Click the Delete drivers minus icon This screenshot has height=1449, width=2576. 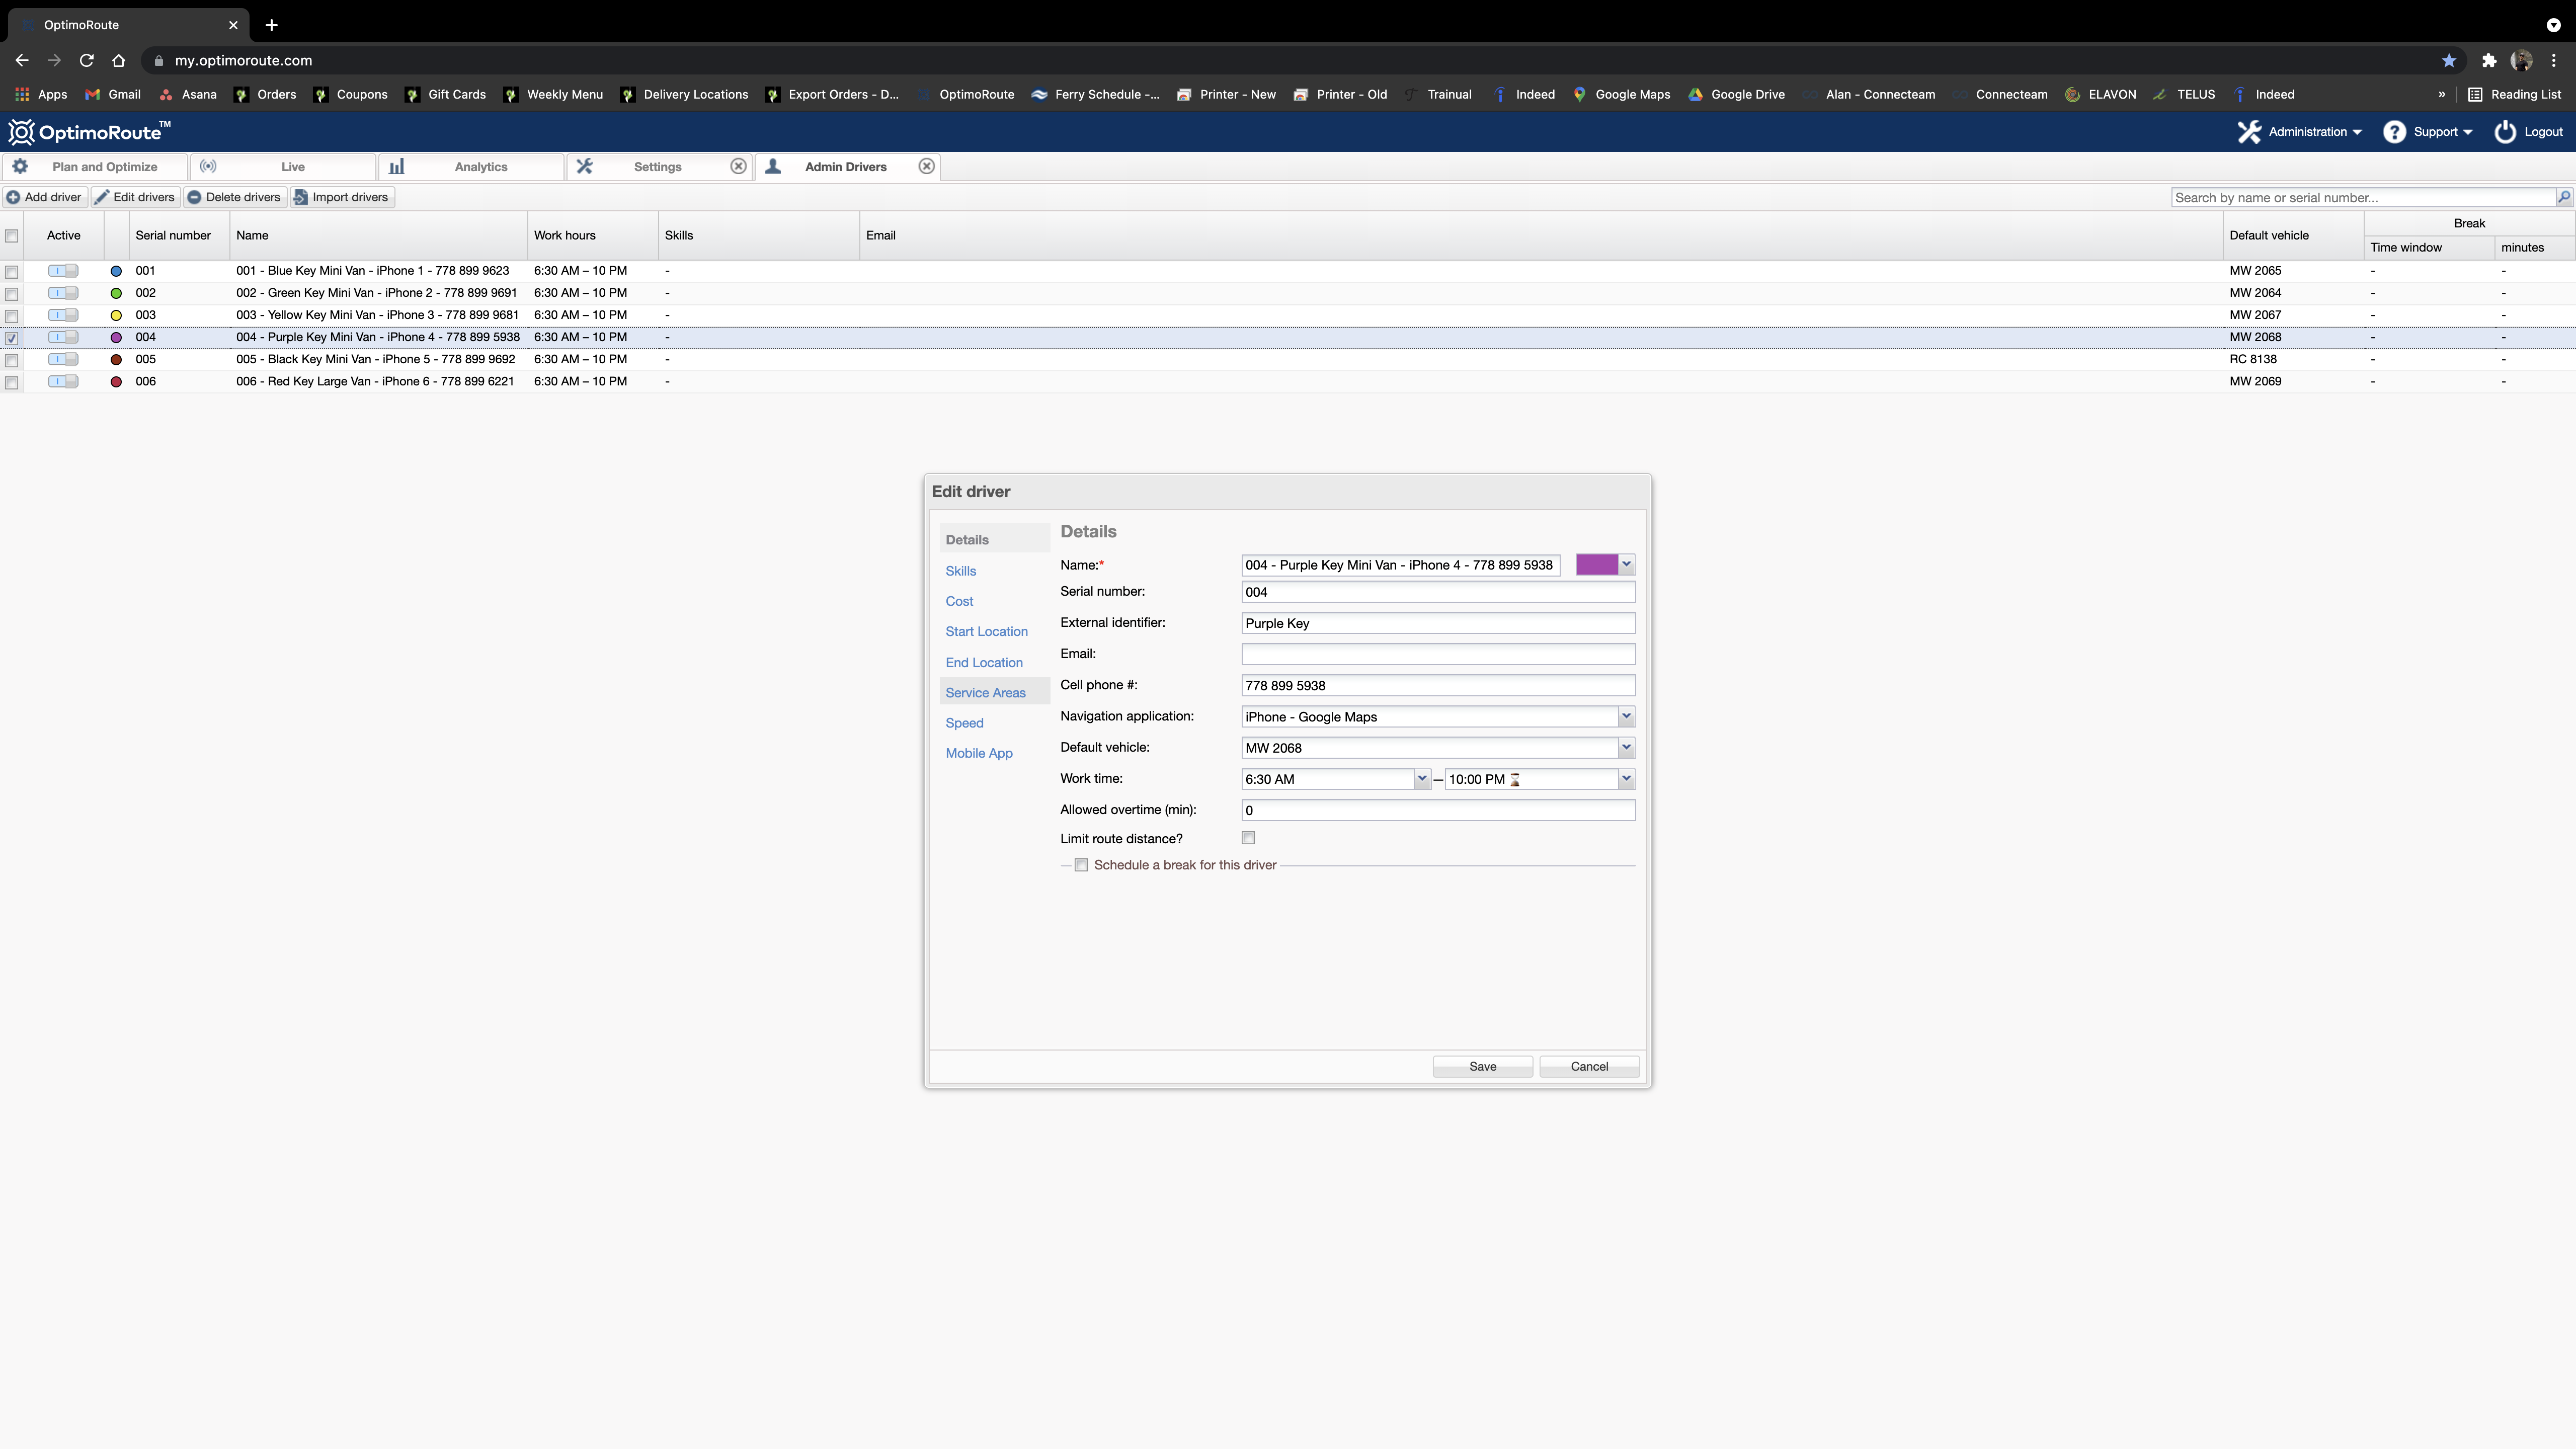point(195,197)
